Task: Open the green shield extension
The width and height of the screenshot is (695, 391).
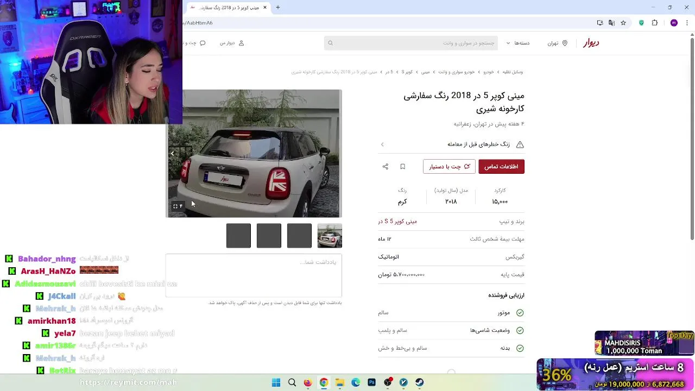Action: pos(641,23)
